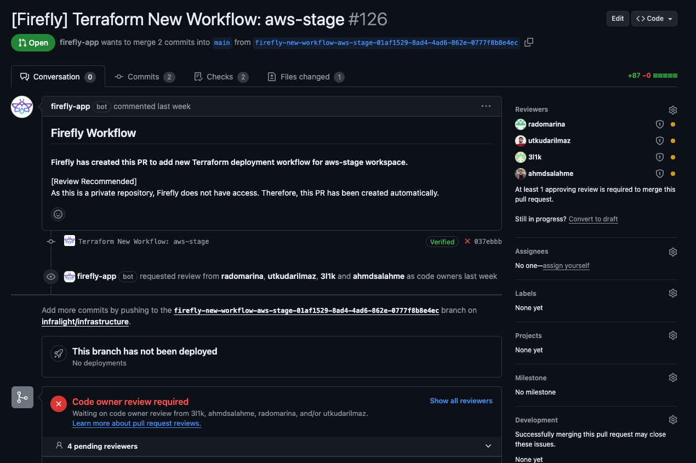Click the large firefly-app avatar by the comment
The image size is (696, 463).
[22, 107]
